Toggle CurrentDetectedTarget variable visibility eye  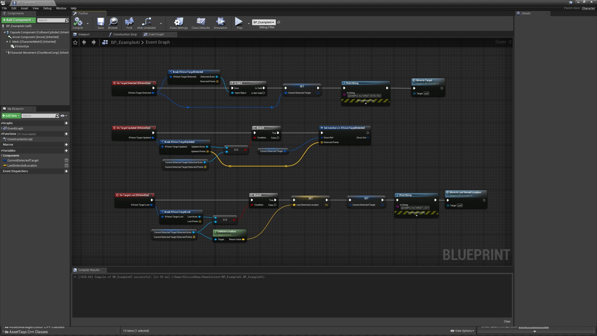click(x=66, y=161)
